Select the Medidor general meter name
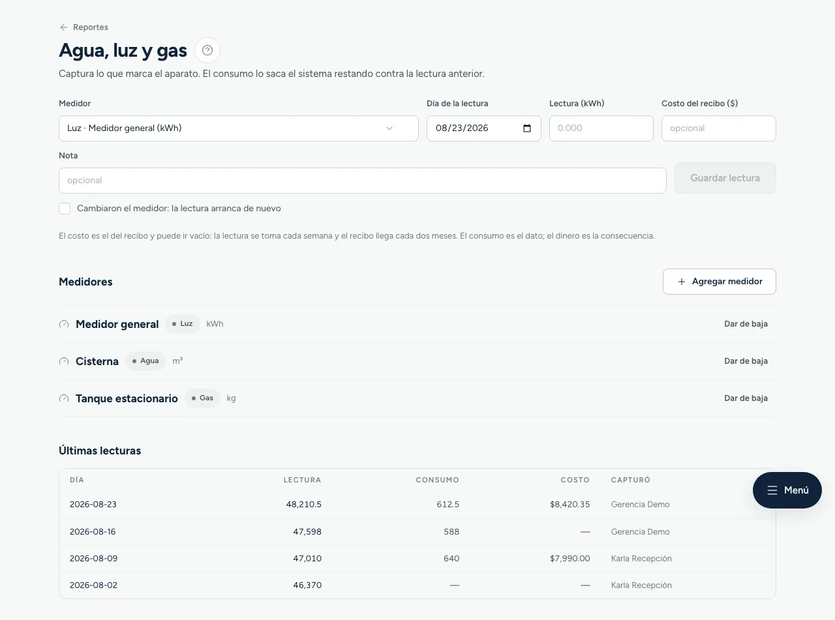 pyautogui.click(x=117, y=324)
